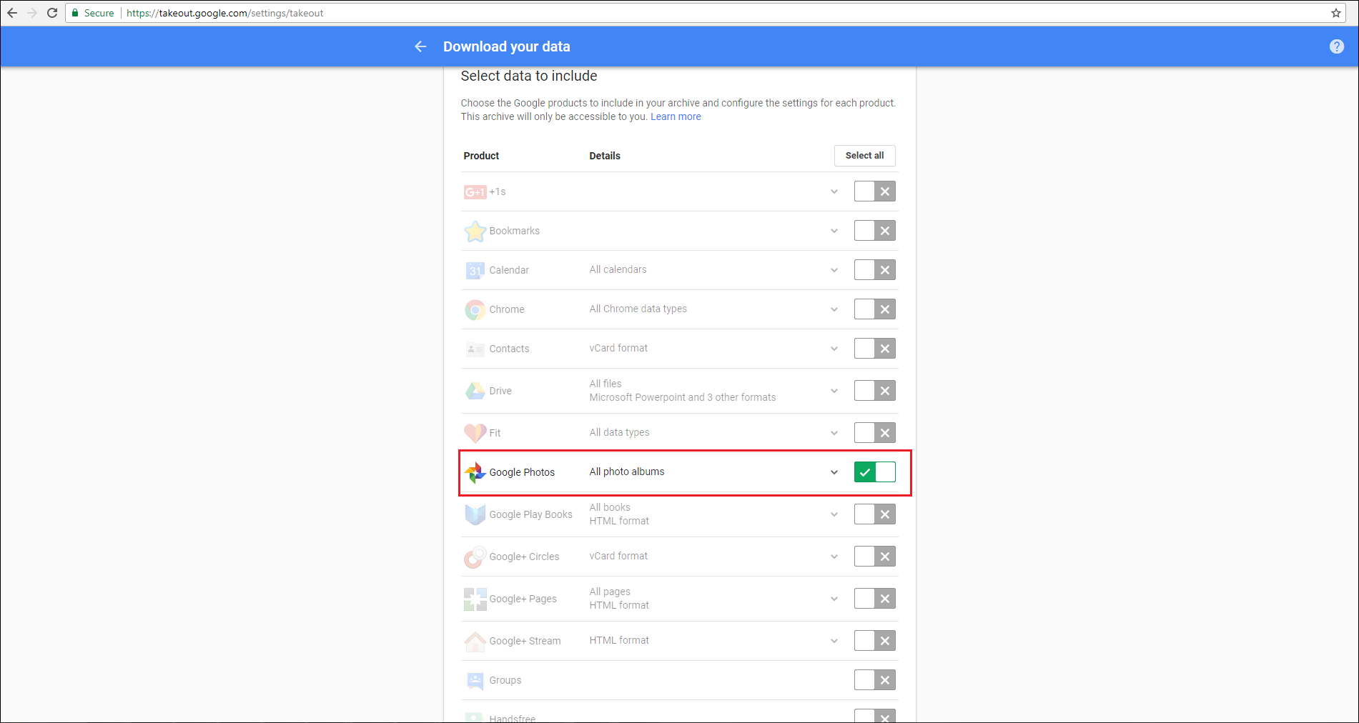
Task: Expand Google+ Circles chevron
Action: click(x=834, y=557)
